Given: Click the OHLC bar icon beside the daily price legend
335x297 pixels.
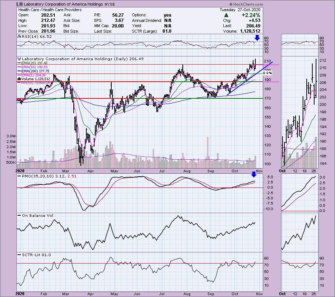Looking at the screenshot, I should (x=19, y=59).
